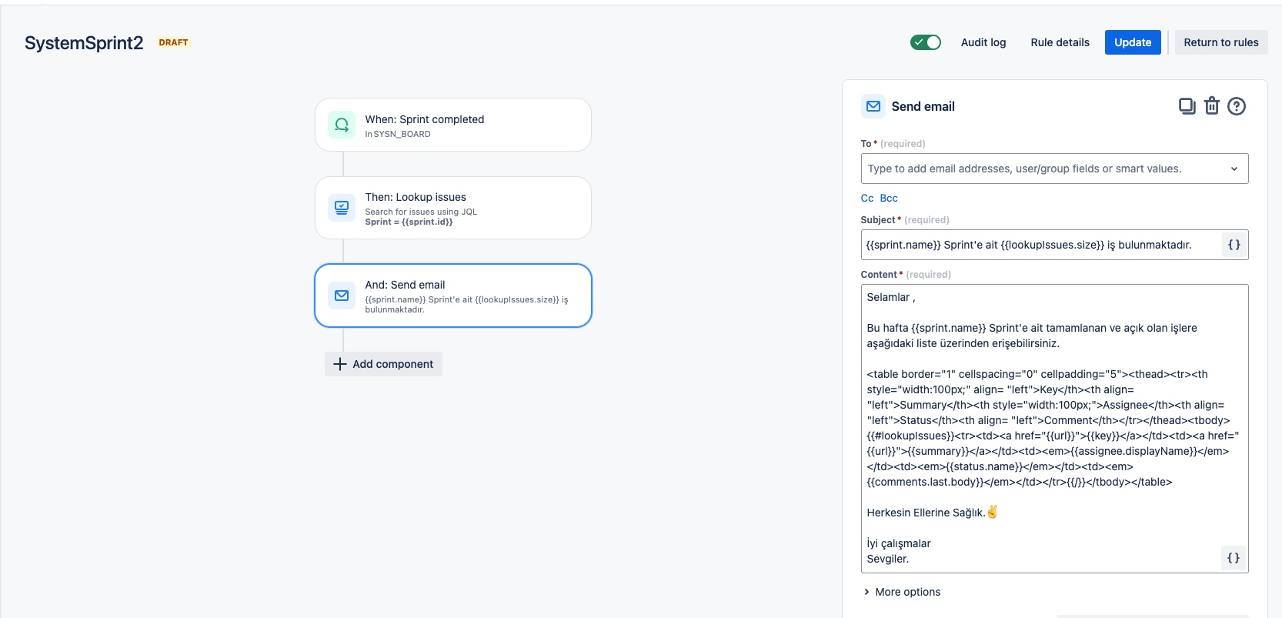Add a Bcc recipient field
The image size is (1282, 618).
click(889, 198)
